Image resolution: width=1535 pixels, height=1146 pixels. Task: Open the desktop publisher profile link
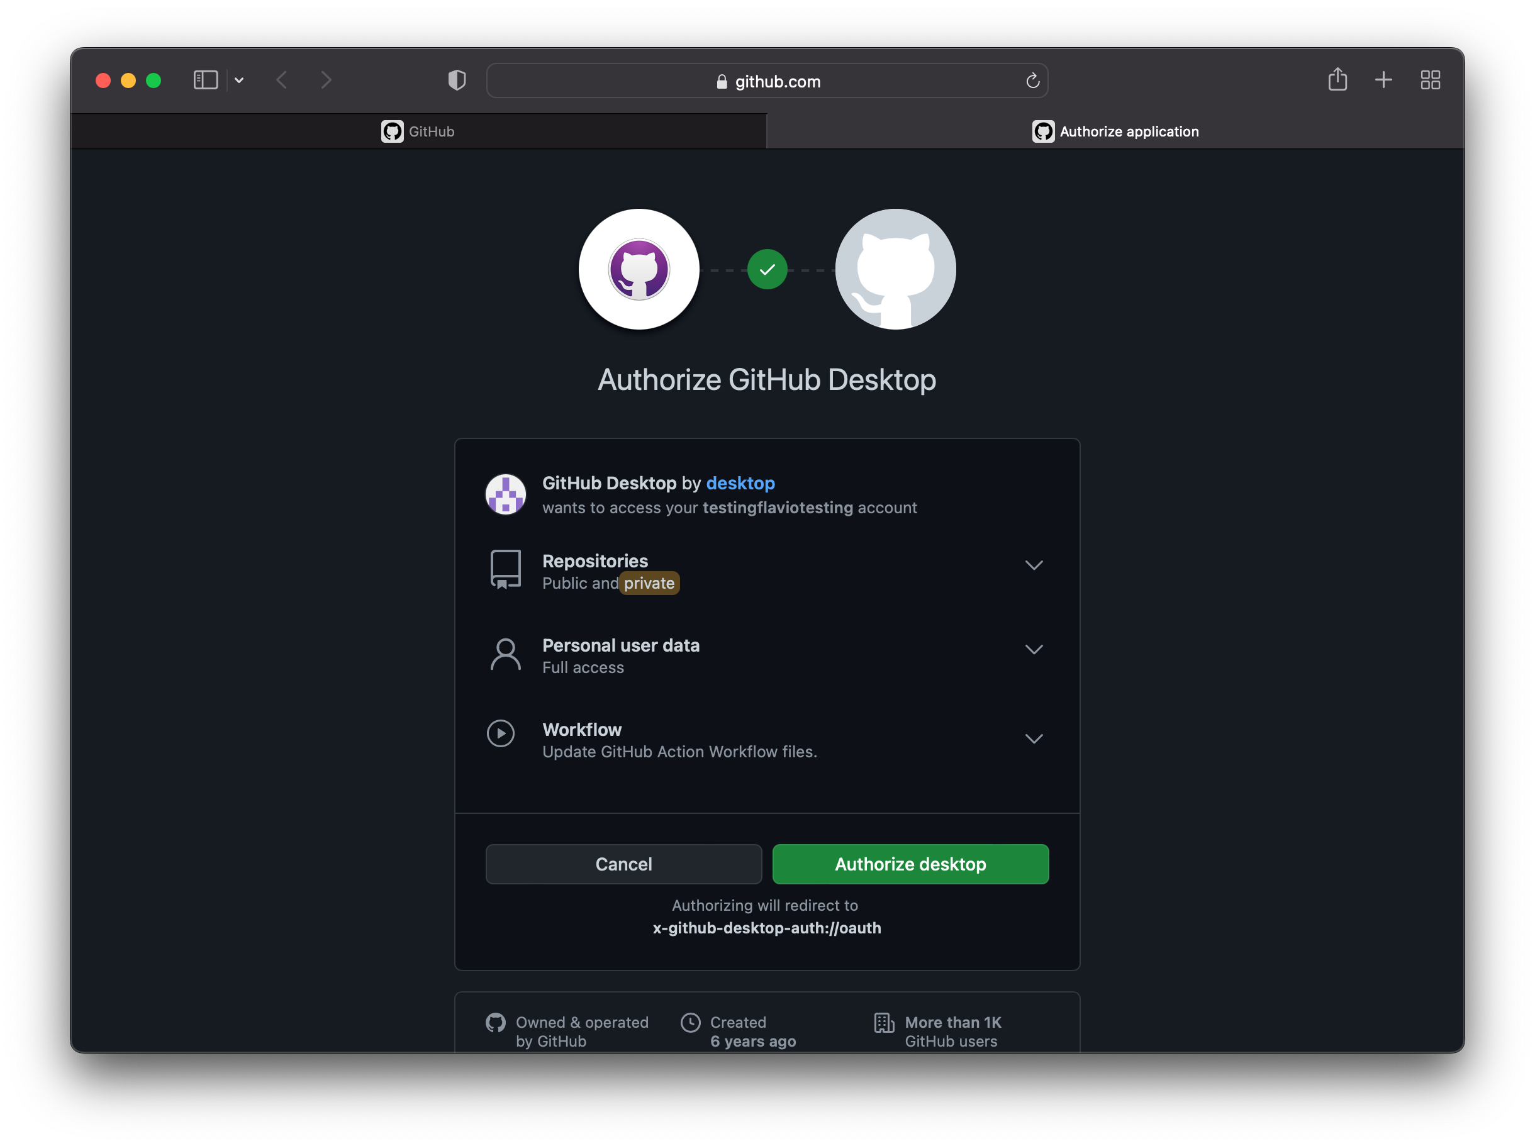coord(740,483)
